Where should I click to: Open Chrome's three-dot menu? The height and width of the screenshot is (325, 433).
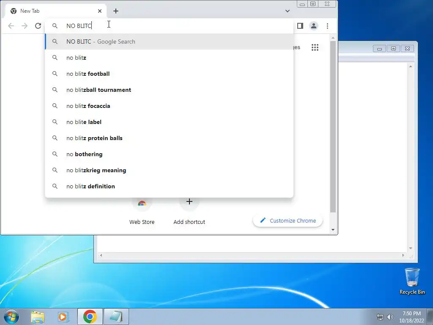pyautogui.click(x=328, y=26)
